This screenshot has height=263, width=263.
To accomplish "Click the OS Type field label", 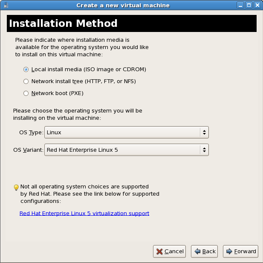I will (x=31, y=133).
